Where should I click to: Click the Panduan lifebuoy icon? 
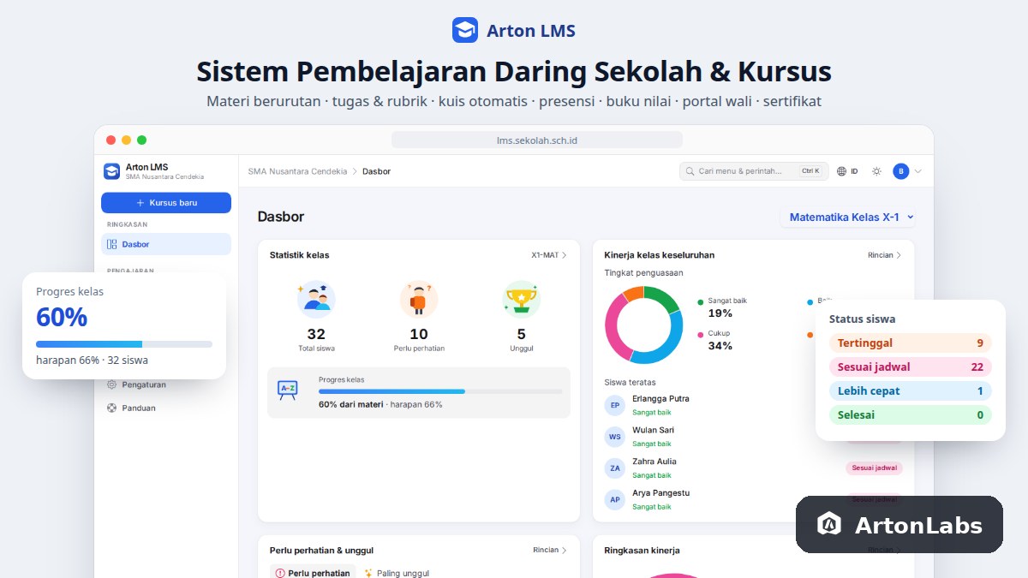point(111,408)
